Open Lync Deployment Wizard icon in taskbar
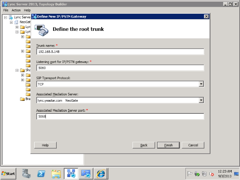 click(x=86, y=174)
